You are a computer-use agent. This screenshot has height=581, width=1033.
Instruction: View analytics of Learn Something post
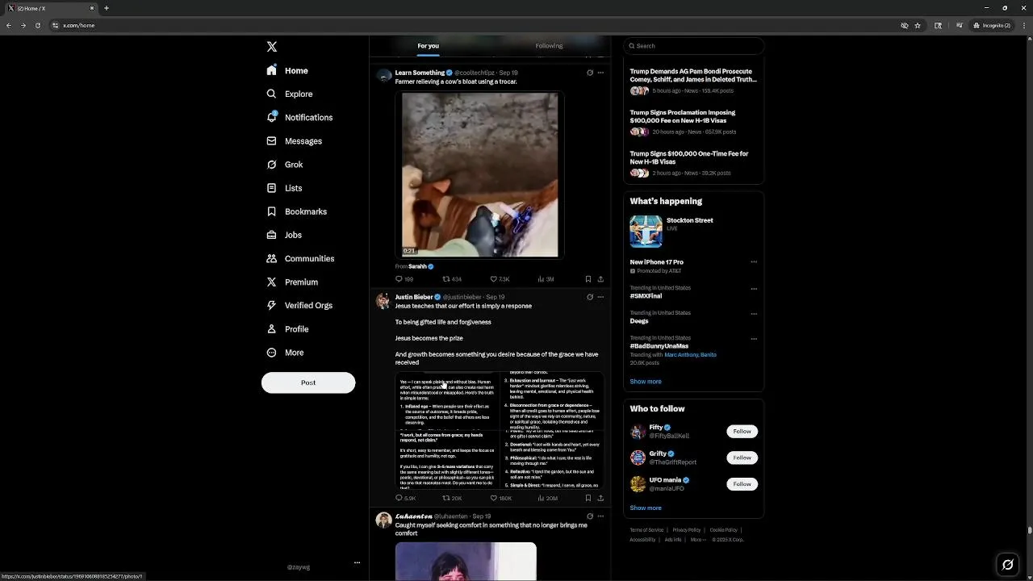[x=546, y=279]
